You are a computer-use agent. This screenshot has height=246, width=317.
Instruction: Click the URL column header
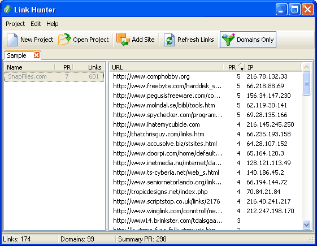pos(166,67)
